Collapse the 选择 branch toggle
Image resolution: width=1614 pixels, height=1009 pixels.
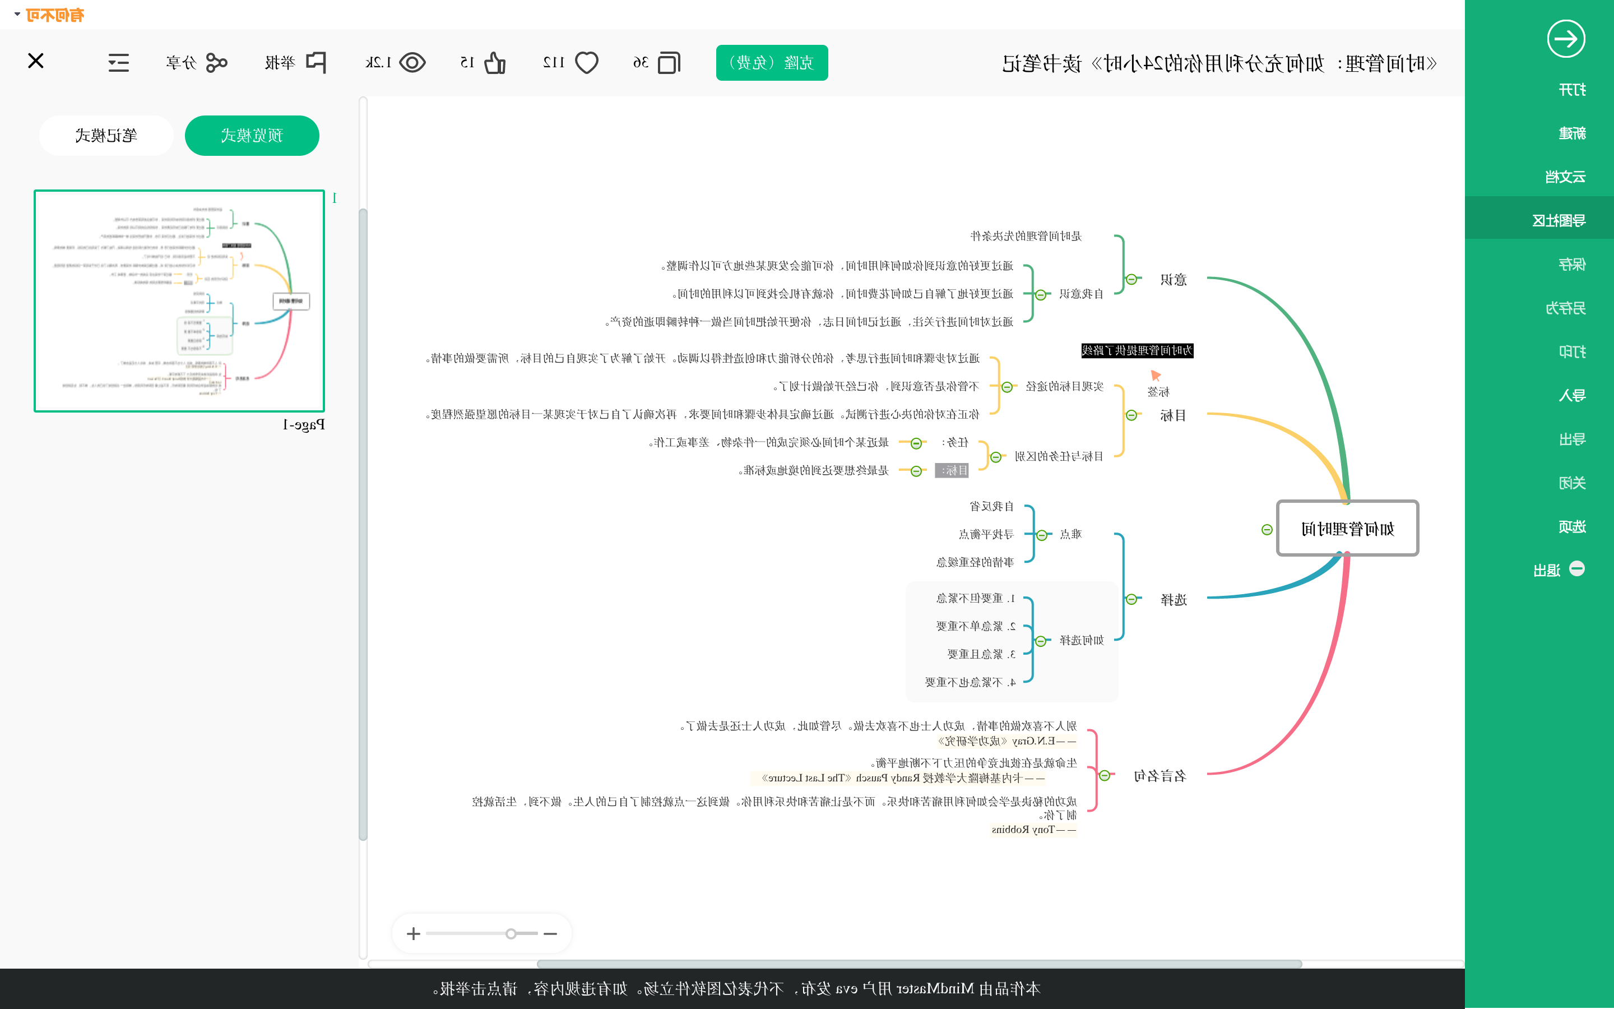point(1132,599)
